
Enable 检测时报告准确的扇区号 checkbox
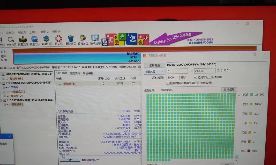coord(168,83)
